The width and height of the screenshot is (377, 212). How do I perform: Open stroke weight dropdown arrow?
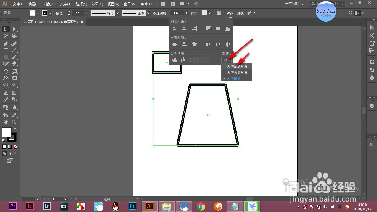(86, 13)
